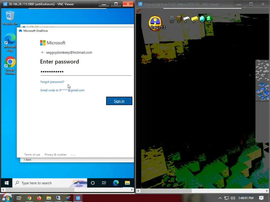Click the password input field
The image size is (270, 202).
point(86,72)
